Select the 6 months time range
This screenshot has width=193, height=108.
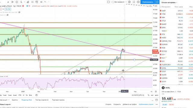15,95
